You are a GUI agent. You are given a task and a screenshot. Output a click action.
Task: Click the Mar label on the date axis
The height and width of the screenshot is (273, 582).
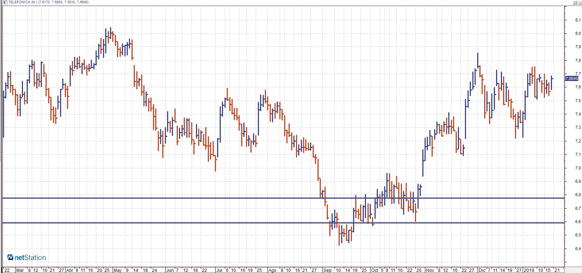pyautogui.click(x=20, y=270)
